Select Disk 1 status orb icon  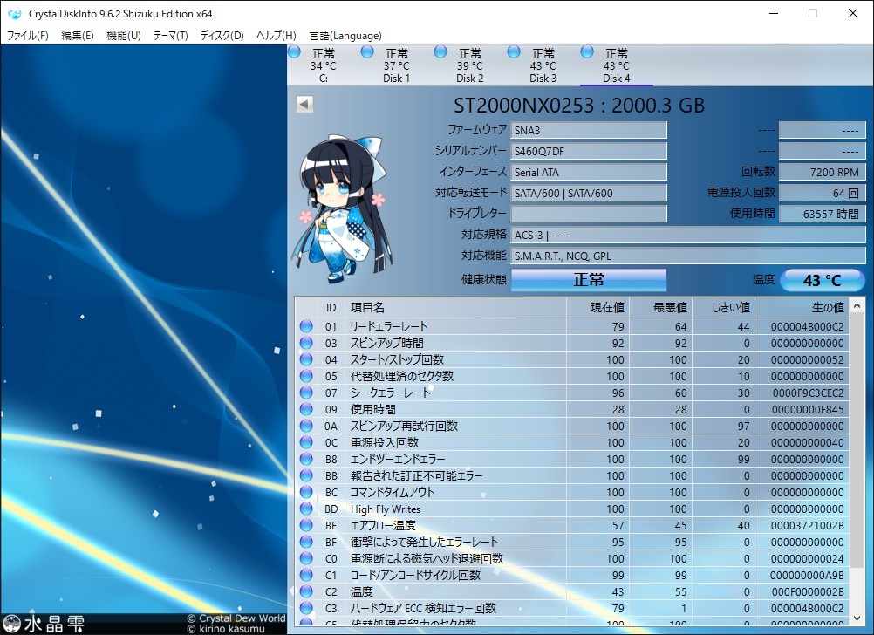click(367, 52)
